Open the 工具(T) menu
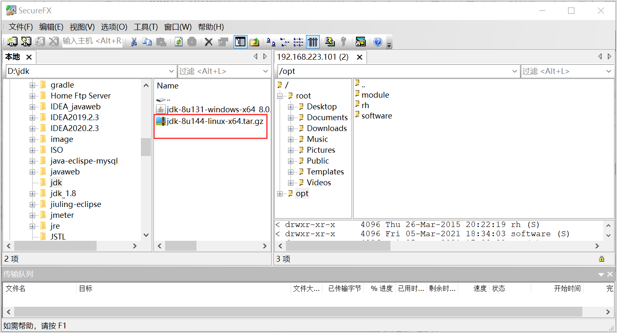 click(x=146, y=27)
